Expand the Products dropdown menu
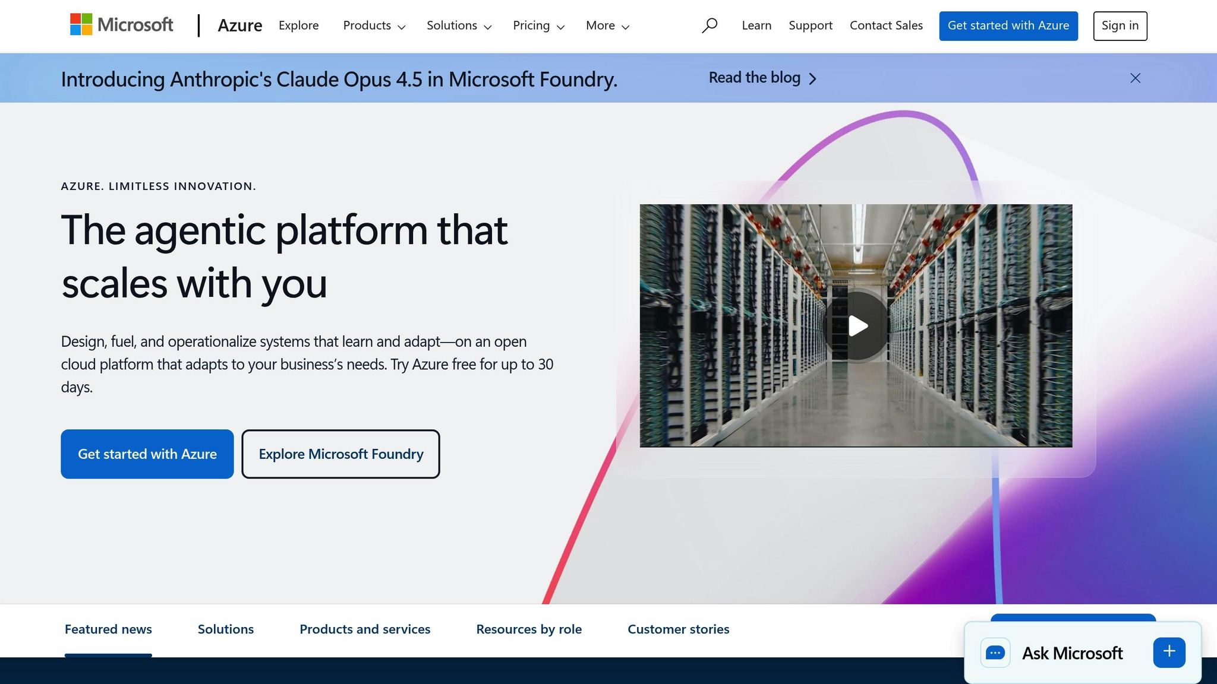 374,26
